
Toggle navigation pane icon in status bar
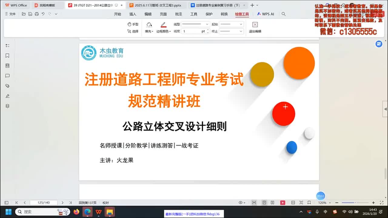[6, 203]
